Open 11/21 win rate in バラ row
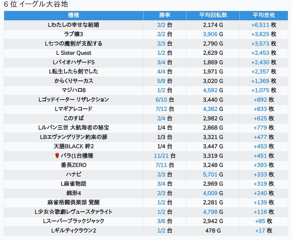The width and height of the screenshot is (292, 240). (161, 156)
